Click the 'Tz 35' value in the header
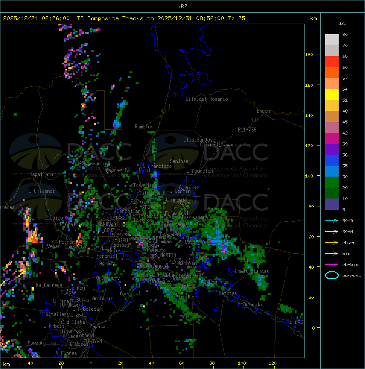The width and height of the screenshot is (365, 369). coord(236,18)
